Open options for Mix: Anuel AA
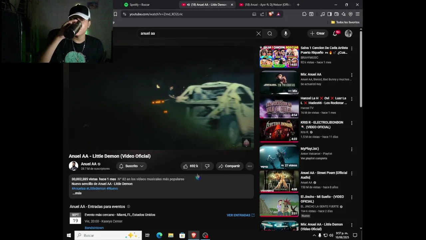The height and width of the screenshot is (240, 426). click(x=351, y=75)
